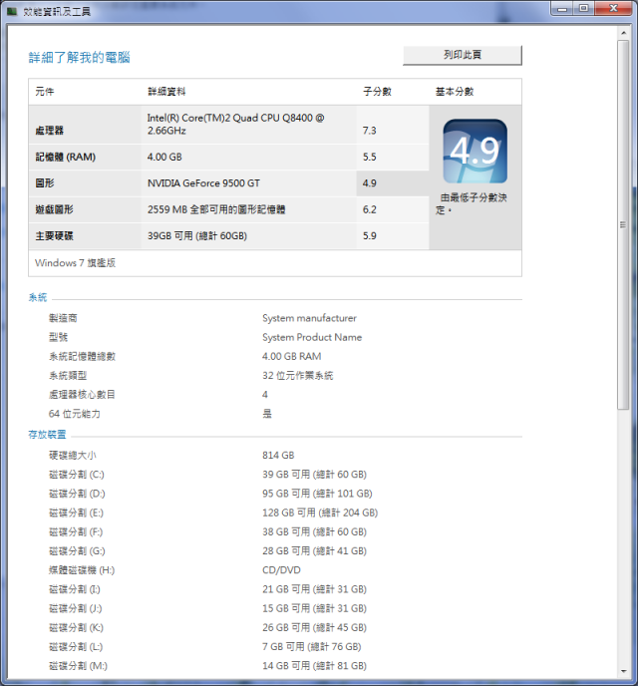This screenshot has height=686, width=638.
Task: Click the 磁碟分割 (C:) label
Action: click(x=77, y=475)
